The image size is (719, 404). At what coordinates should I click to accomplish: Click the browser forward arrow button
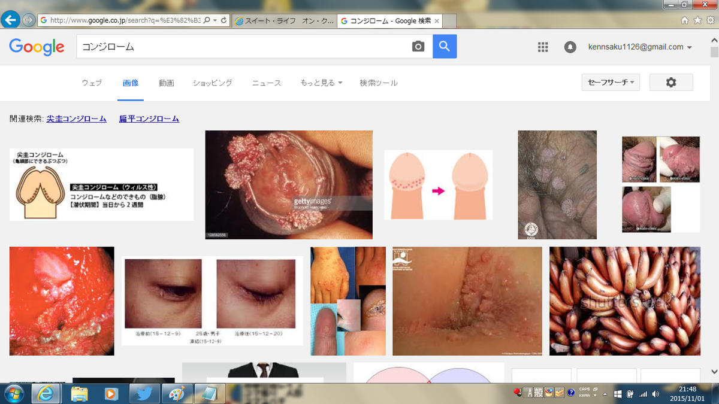click(28, 20)
